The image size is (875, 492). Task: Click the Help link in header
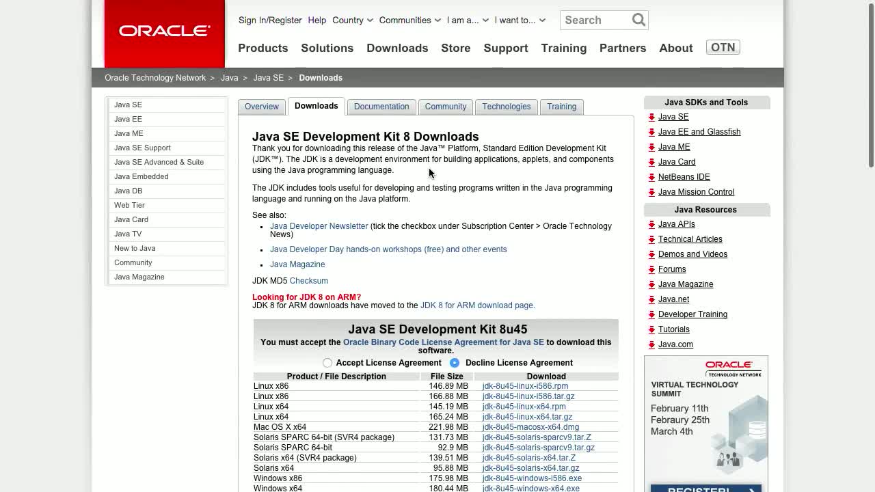click(x=317, y=20)
